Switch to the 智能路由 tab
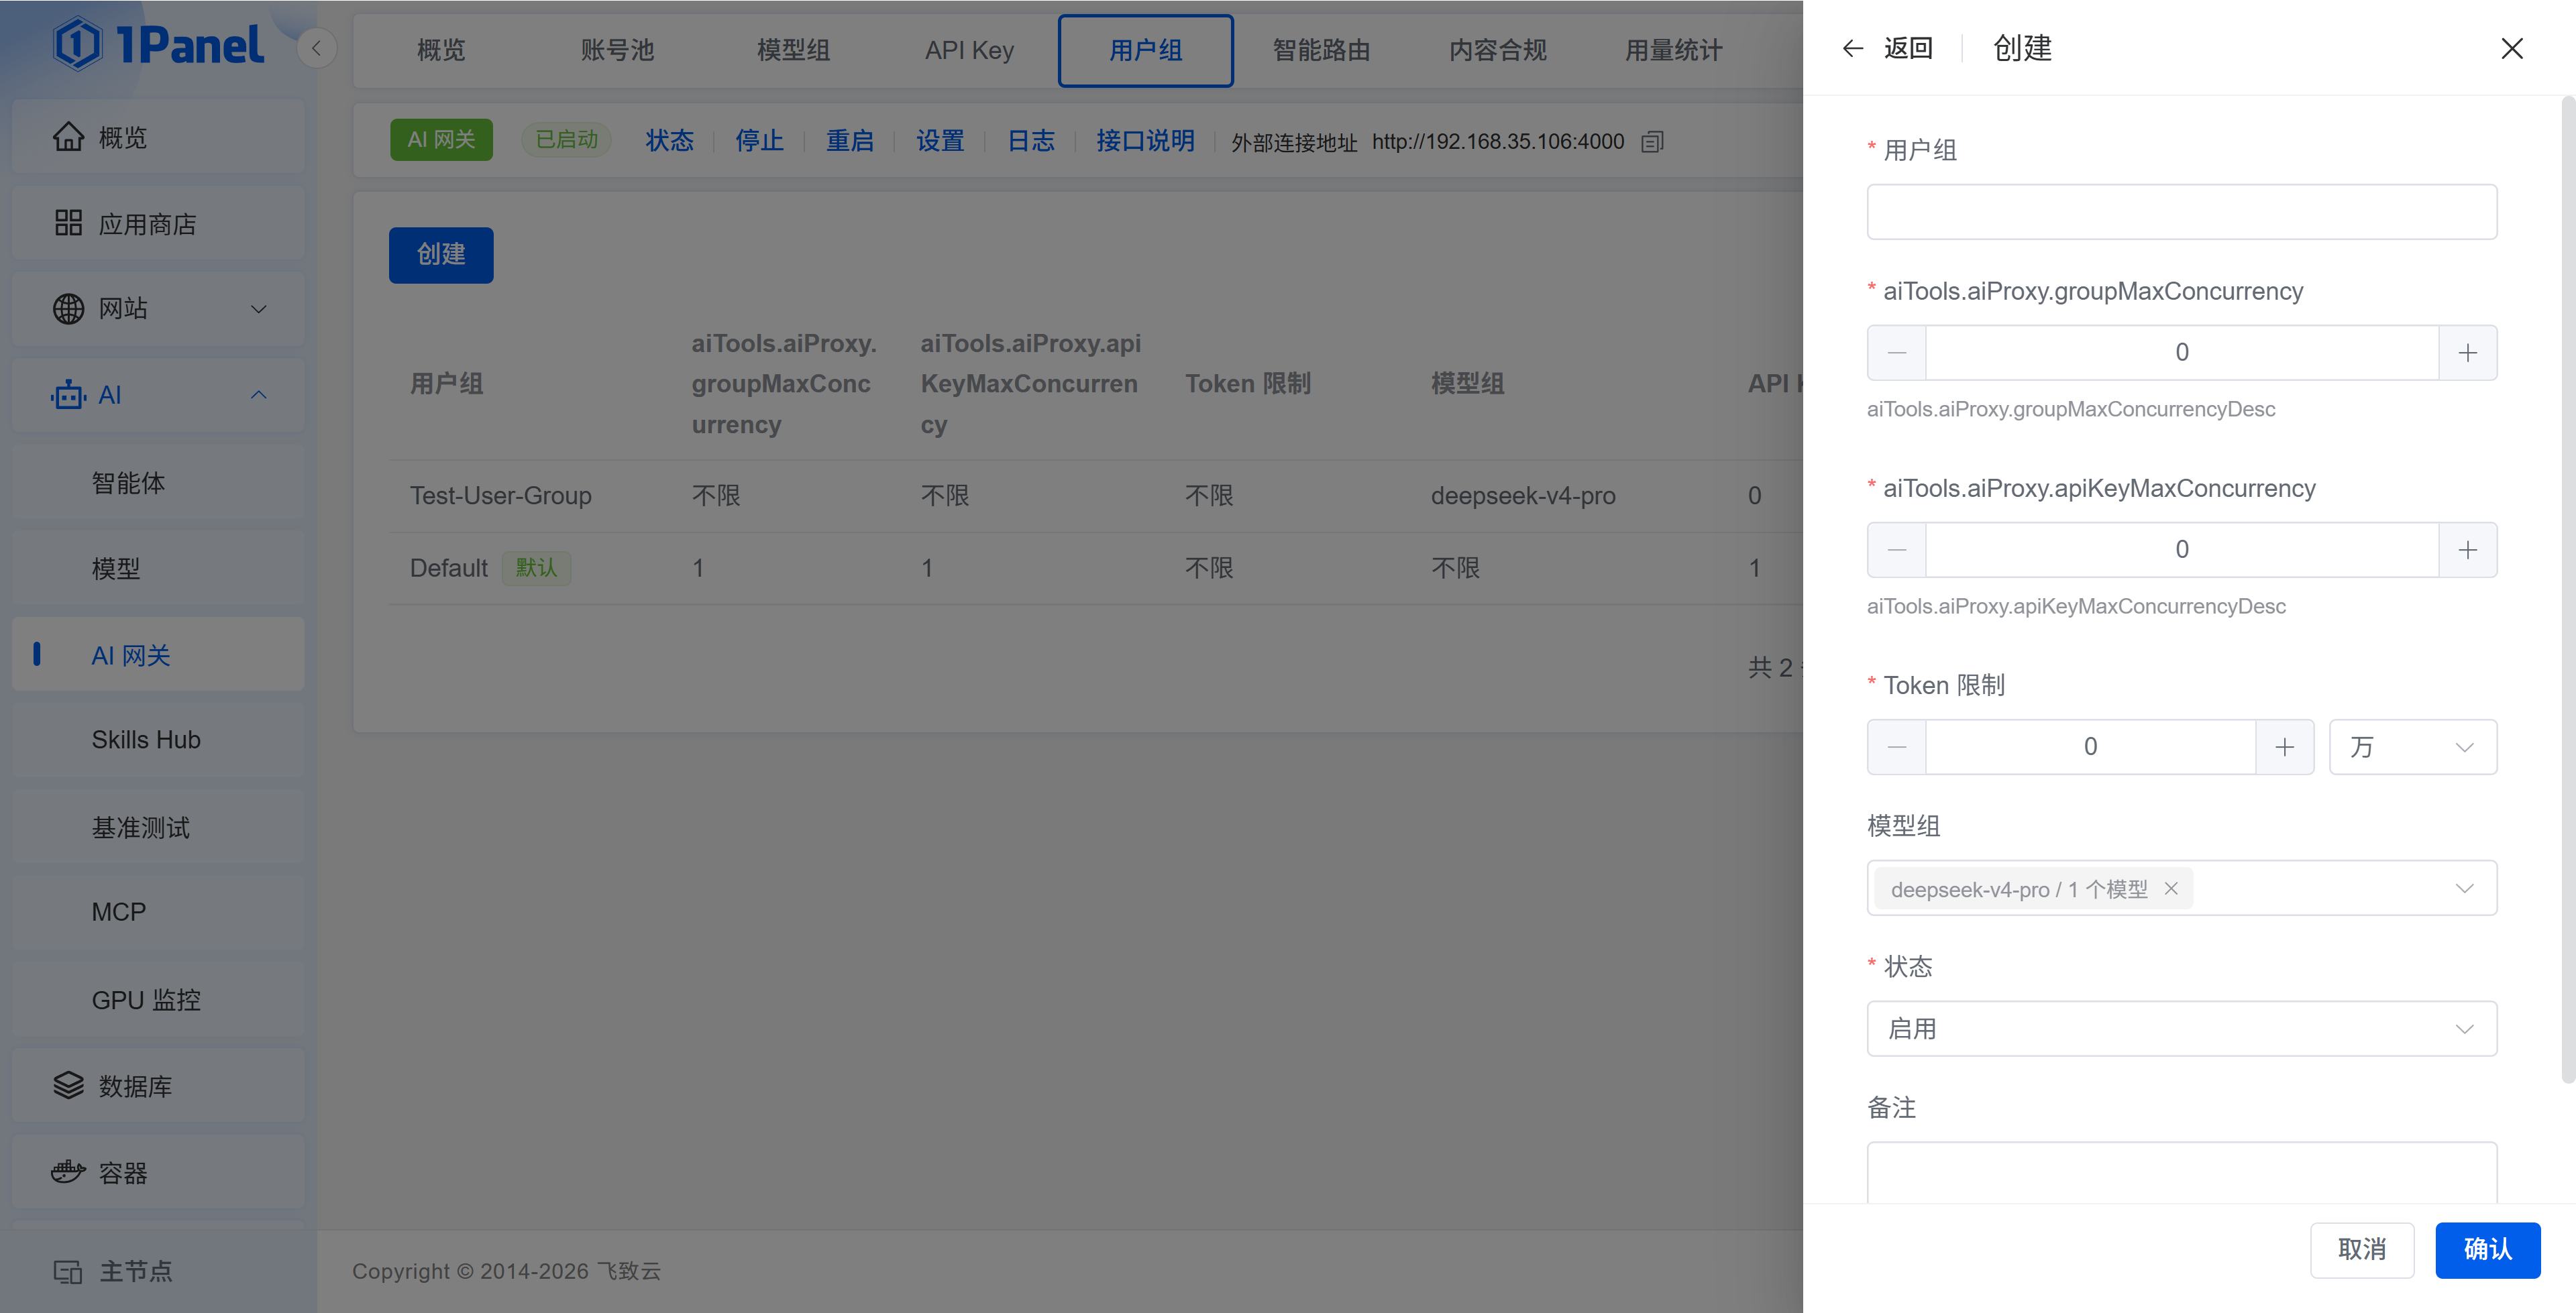2576x1313 pixels. click(1321, 50)
